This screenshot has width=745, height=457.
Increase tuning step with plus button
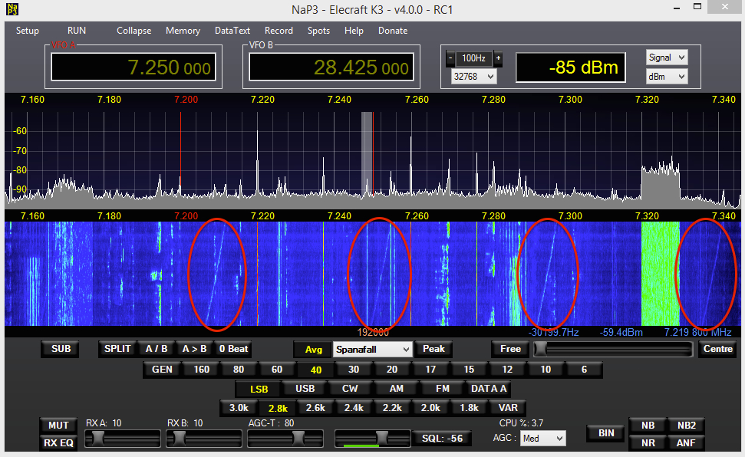(498, 58)
